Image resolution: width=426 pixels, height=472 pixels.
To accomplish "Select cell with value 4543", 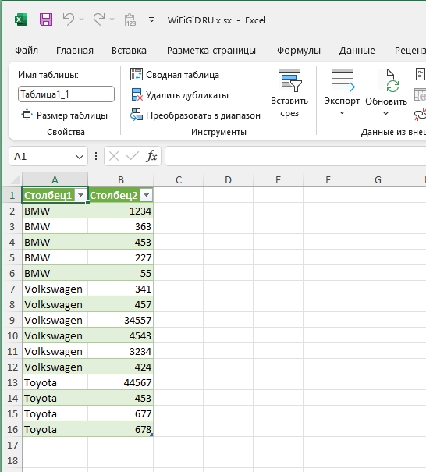I will [x=121, y=335].
